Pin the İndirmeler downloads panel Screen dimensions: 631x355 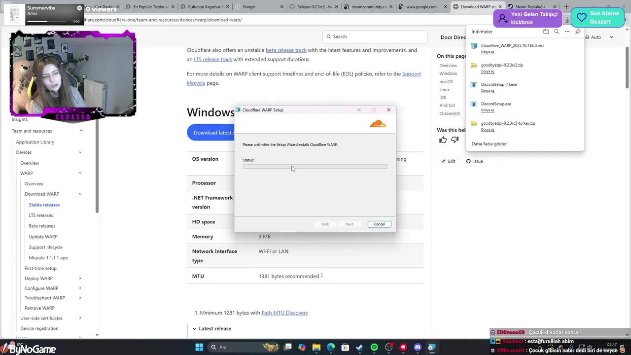click(x=578, y=32)
